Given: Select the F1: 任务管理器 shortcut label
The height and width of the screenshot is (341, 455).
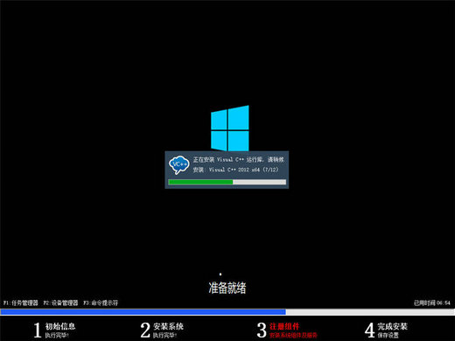Looking at the screenshot, I should click(x=21, y=303).
